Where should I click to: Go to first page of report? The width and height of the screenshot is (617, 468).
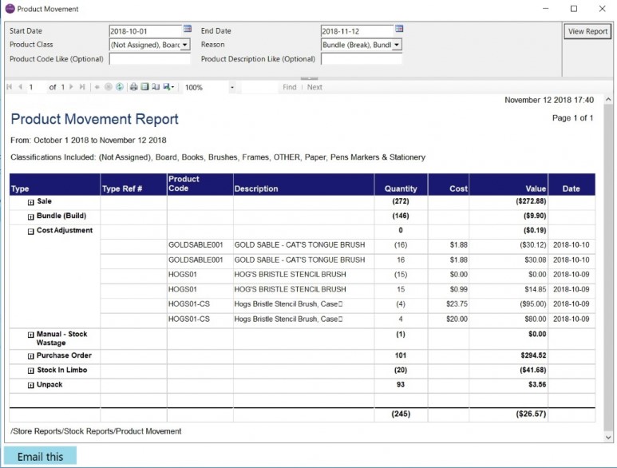pos(10,87)
